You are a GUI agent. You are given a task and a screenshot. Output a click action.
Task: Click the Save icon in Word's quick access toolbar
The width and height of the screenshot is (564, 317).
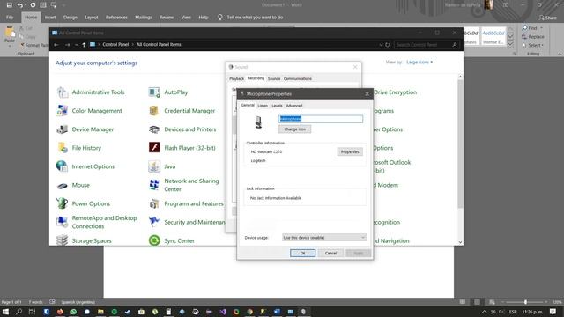[x=10, y=5]
